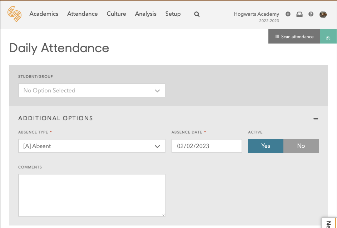Set Active toggle to Yes
Image resolution: width=337 pixels, height=228 pixels.
[266, 146]
